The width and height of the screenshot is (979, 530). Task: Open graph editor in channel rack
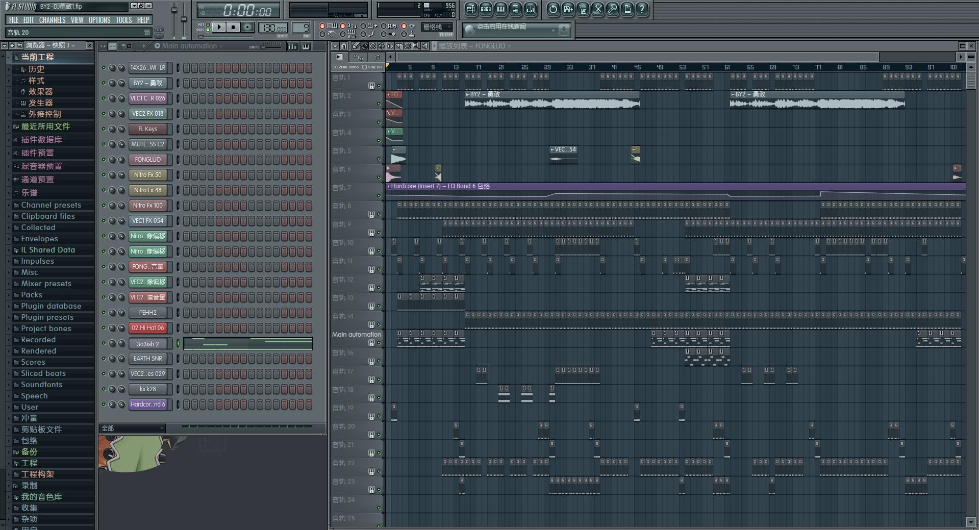pos(292,46)
